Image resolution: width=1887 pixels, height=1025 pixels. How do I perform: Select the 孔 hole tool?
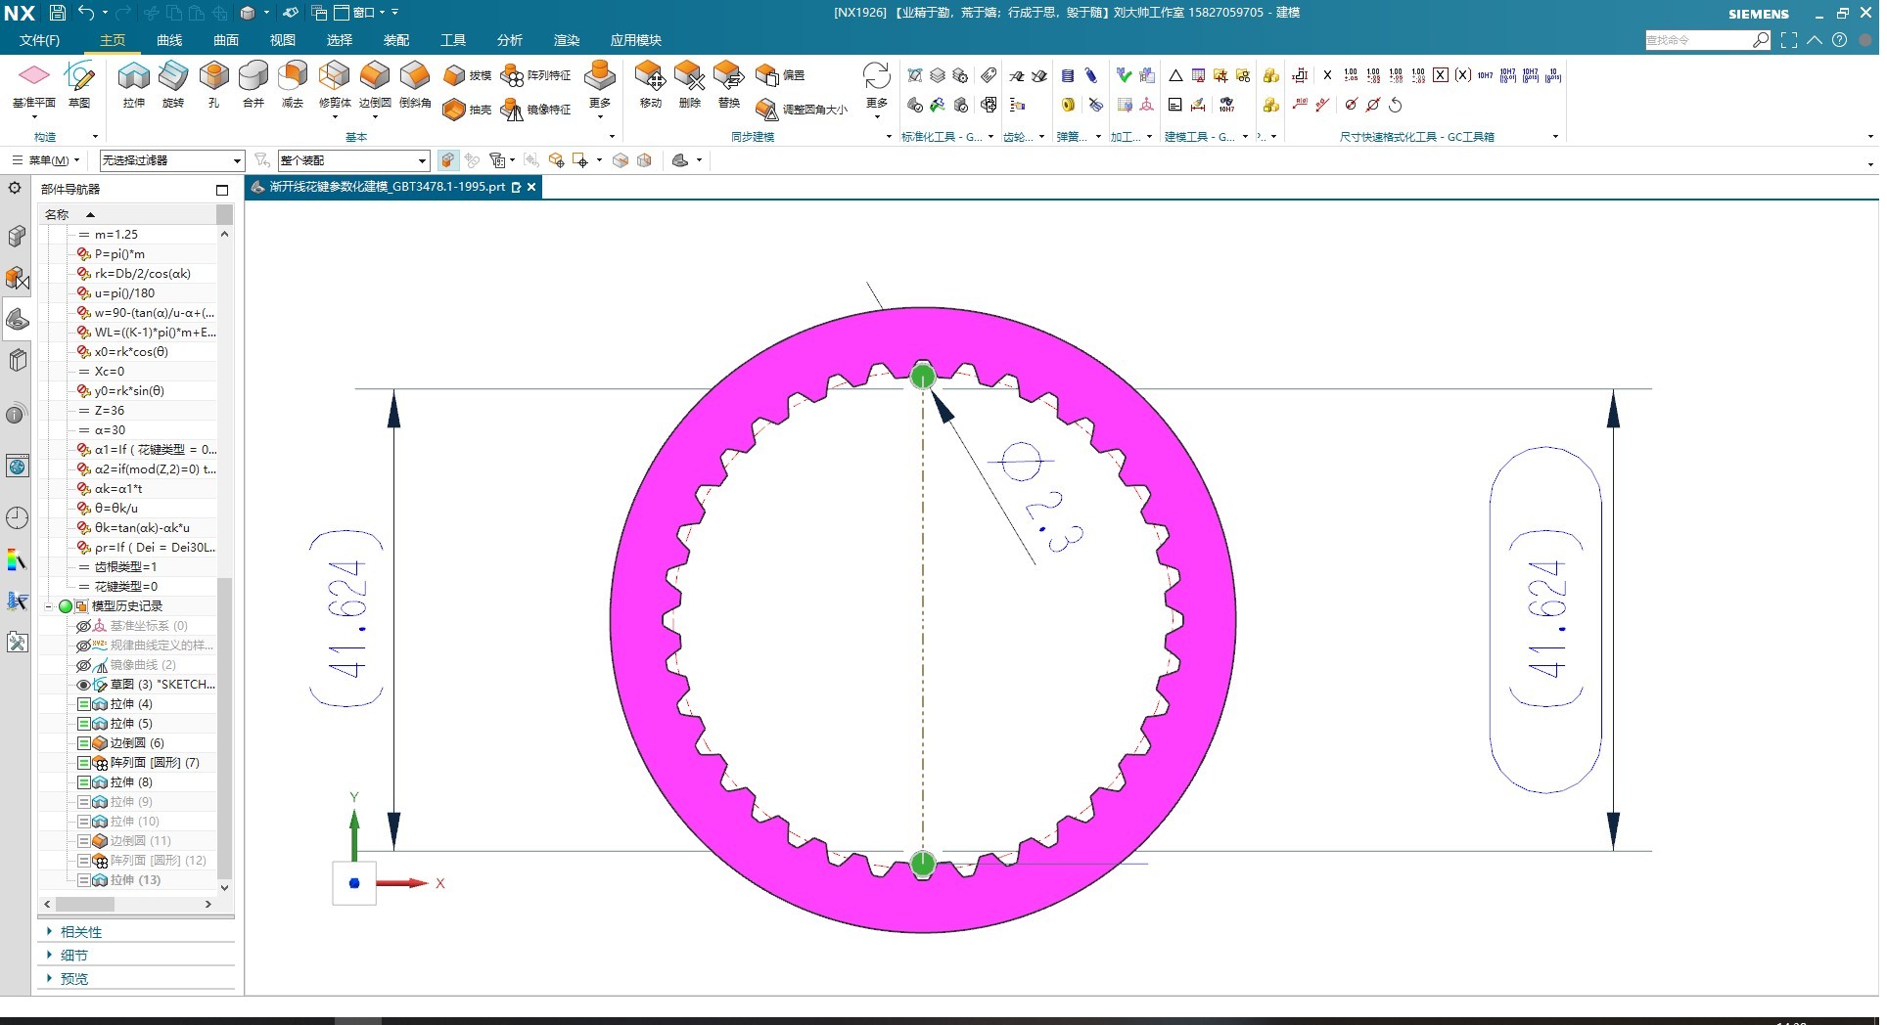pos(213,84)
